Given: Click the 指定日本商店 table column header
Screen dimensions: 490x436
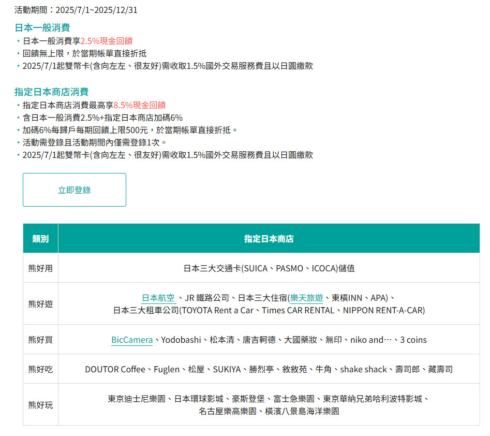Looking at the screenshot, I should coord(269,239).
